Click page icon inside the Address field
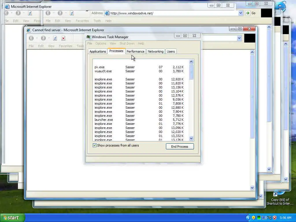Viewport: 296px width, 222px height. pos(107,13)
